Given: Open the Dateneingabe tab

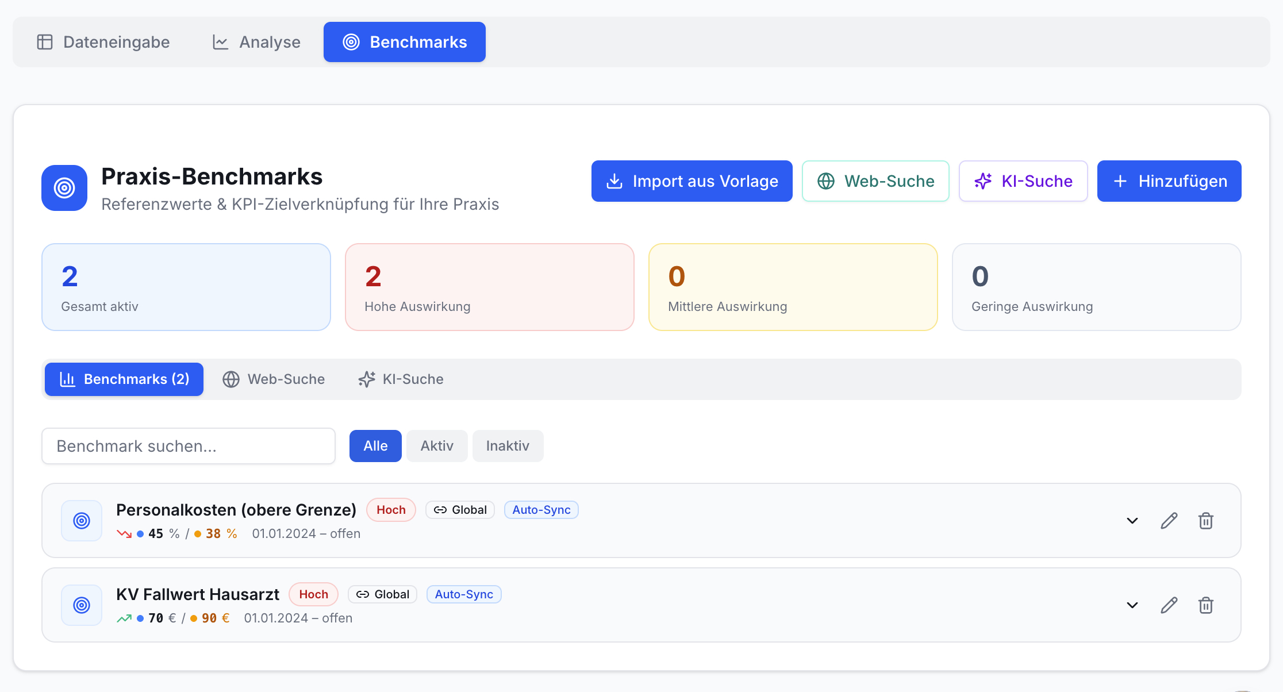Looking at the screenshot, I should pyautogui.click(x=103, y=42).
